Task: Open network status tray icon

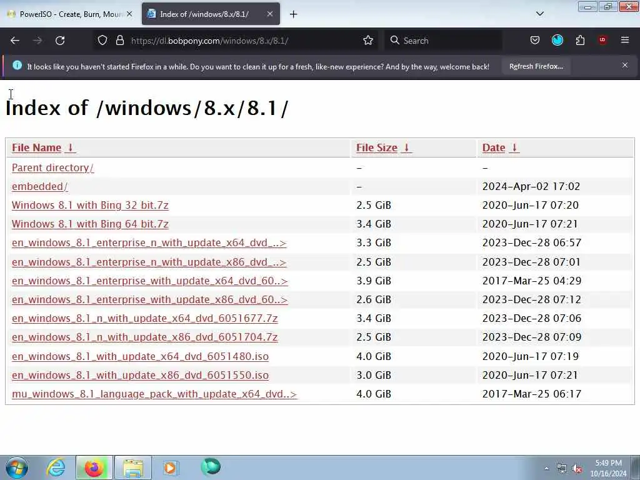Action: click(x=562, y=469)
